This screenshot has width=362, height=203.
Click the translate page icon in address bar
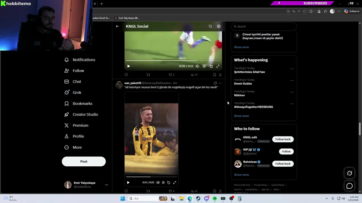click(294, 11)
